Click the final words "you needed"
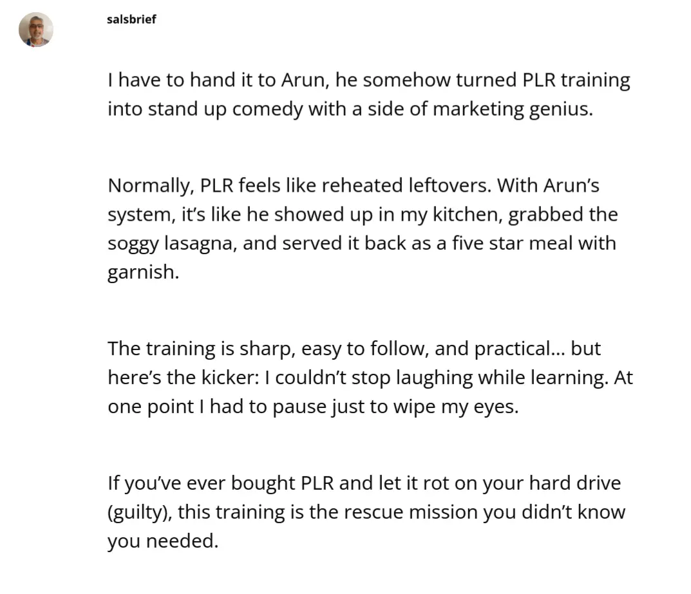Screen dimensions: 691x594 (x=163, y=540)
